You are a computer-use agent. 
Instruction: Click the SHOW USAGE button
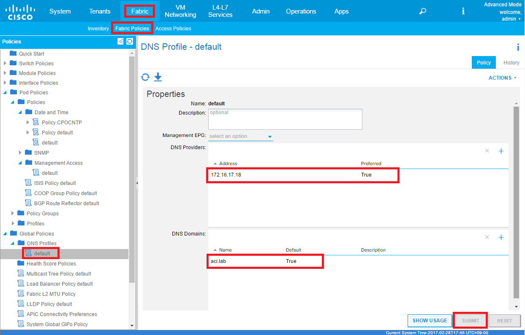430,321
